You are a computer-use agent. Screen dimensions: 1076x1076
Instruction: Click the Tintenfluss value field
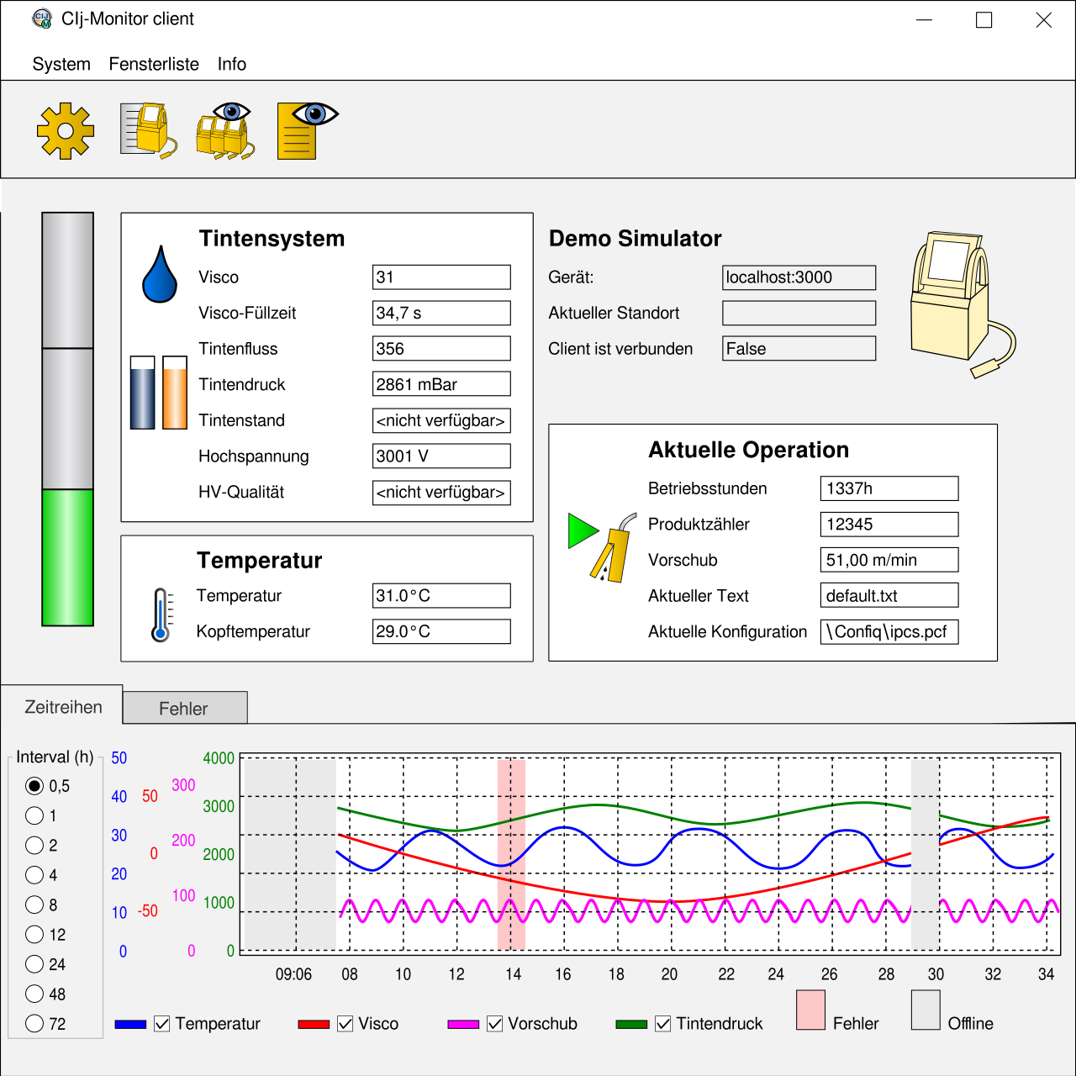click(x=441, y=349)
